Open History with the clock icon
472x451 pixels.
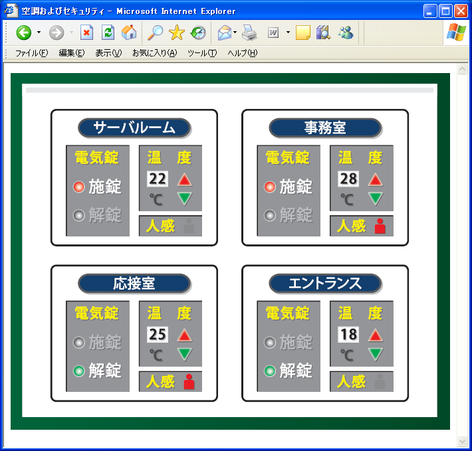click(x=198, y=33)
